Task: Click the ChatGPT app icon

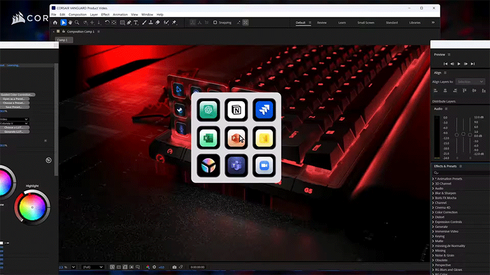Action: point(209,110)
